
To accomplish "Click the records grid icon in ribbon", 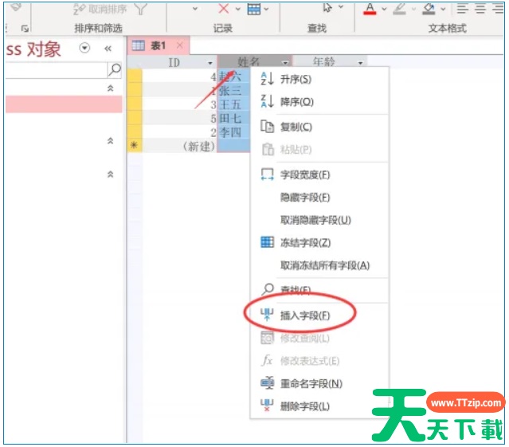I will 254,9.
